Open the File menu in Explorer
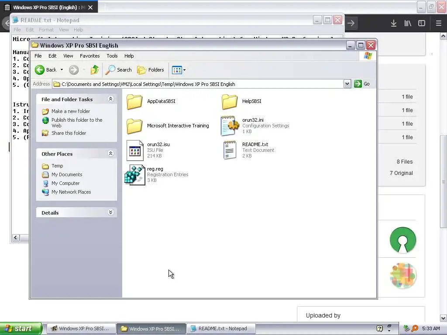Image resolution: width=447 pixels, height=335 pixels. pyautogui.click(x=38, y=56)
